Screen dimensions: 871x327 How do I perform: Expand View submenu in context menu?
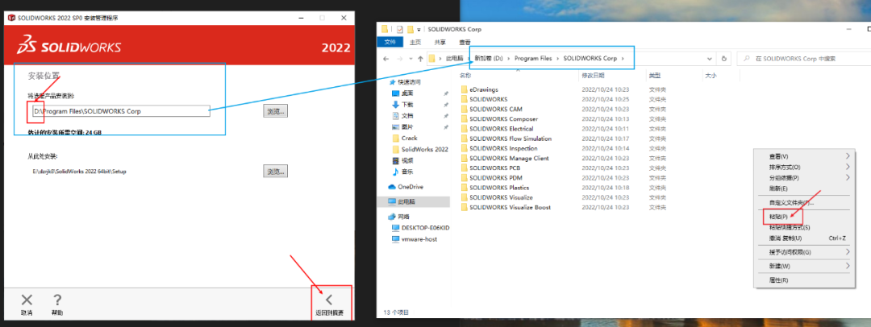pyautogui.click(x=802, y=156)
